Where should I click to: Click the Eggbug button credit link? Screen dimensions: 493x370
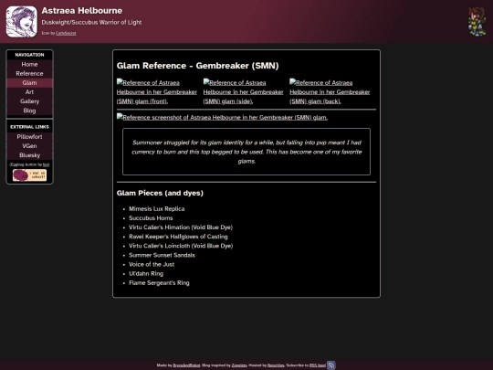(x=46, y=164)
